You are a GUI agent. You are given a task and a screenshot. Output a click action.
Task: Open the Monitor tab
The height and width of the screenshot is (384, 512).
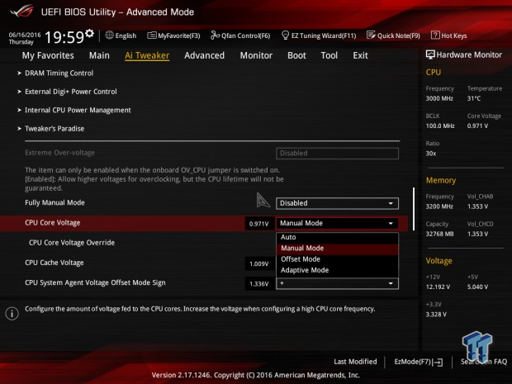(x=256, y=55)
